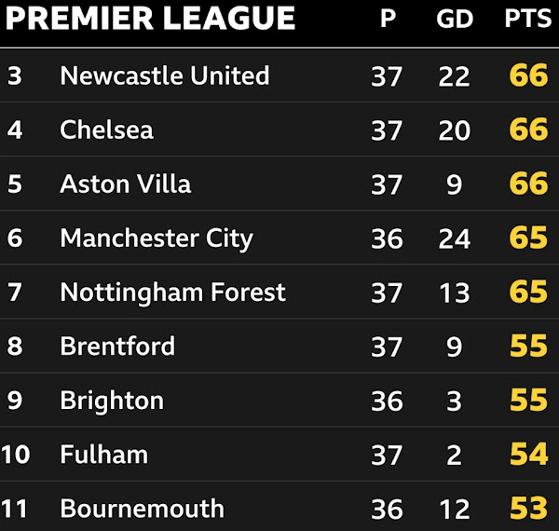Click the GD column header
The width and height of the screenshot is (559, 531).
click(455, 19)
